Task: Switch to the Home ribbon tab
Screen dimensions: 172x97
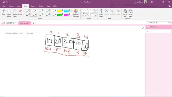Action: point(11,6)
